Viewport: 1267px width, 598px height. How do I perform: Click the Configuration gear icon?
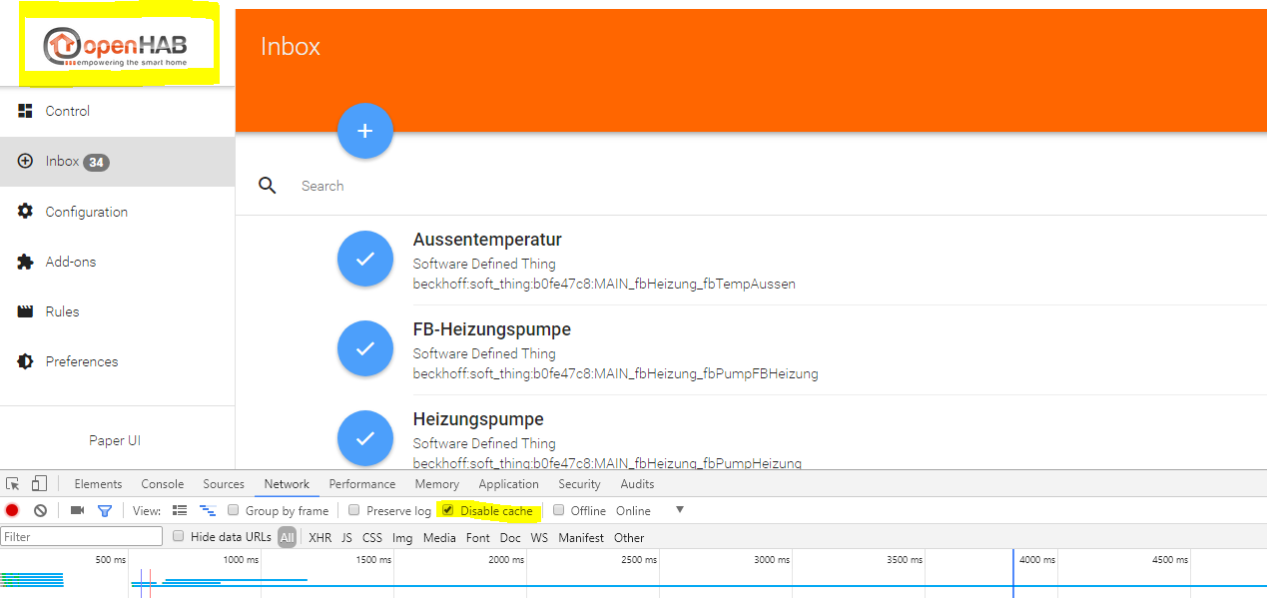(x=24, y=212)
